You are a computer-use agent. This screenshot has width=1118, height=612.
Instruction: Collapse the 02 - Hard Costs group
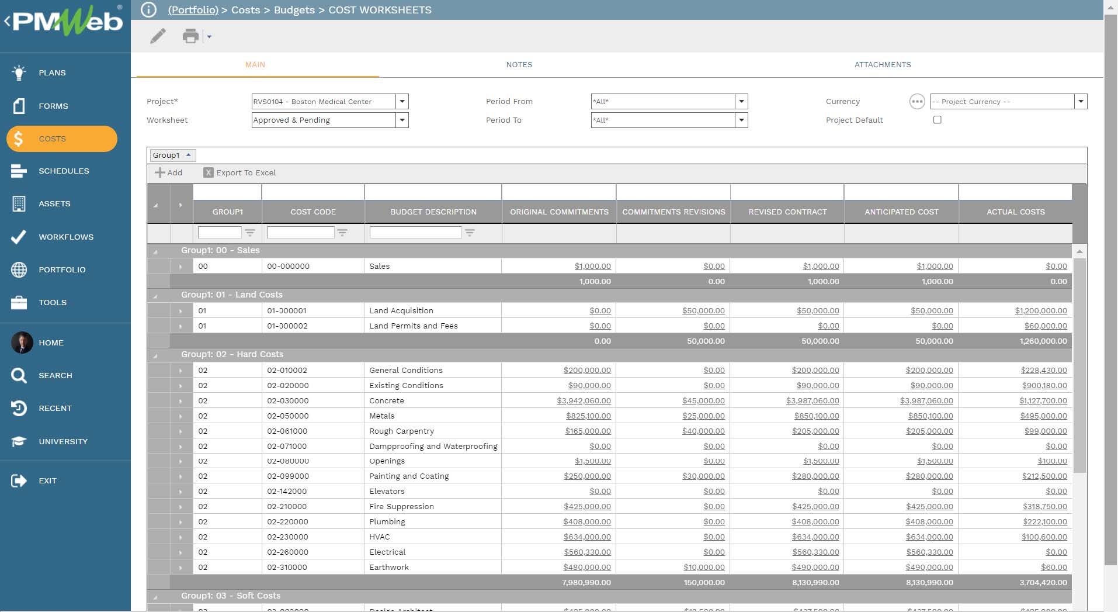coord(155,355)
